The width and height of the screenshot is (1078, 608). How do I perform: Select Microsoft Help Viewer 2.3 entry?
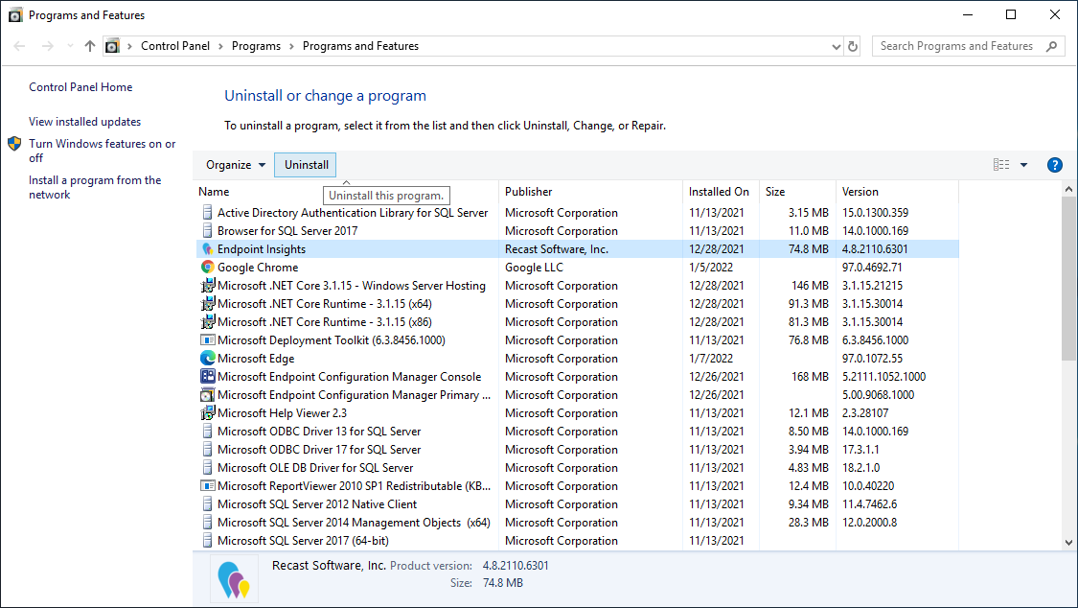pos(282,413)
